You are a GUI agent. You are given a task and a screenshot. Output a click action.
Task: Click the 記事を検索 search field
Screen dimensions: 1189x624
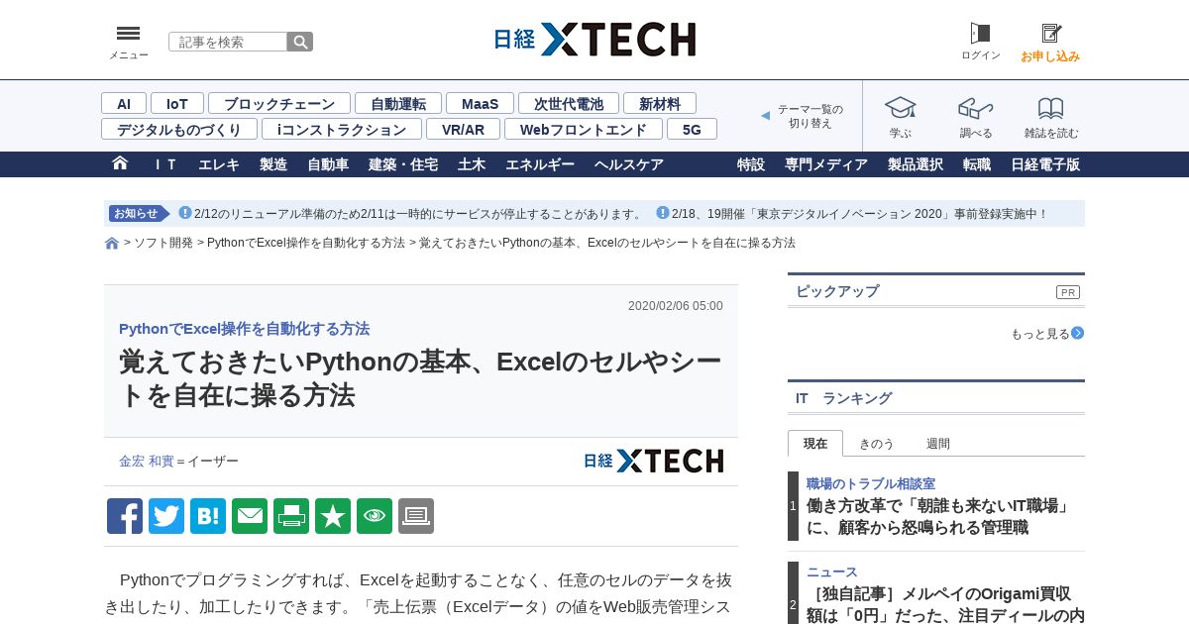[x=228, y=42]
